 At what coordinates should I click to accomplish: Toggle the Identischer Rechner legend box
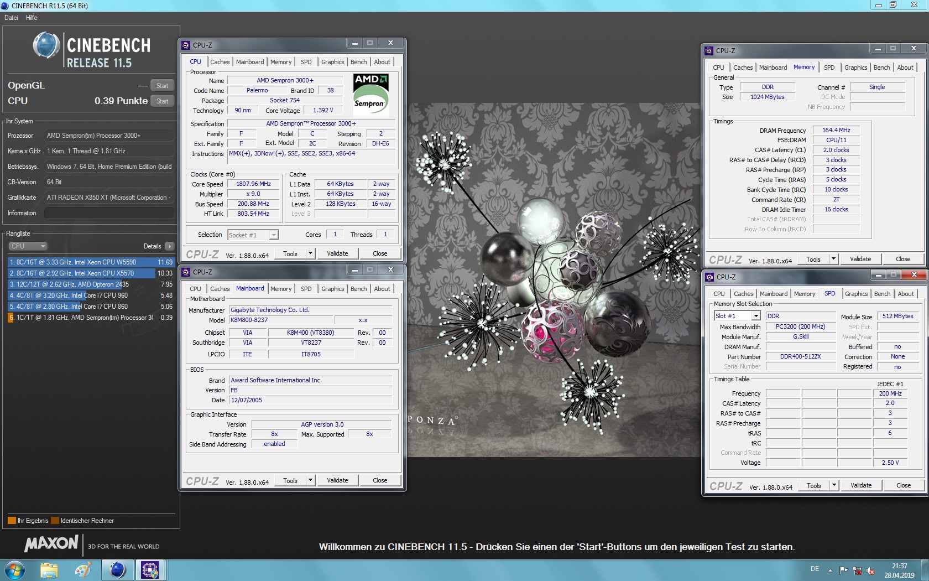click(x=55, y=521)
